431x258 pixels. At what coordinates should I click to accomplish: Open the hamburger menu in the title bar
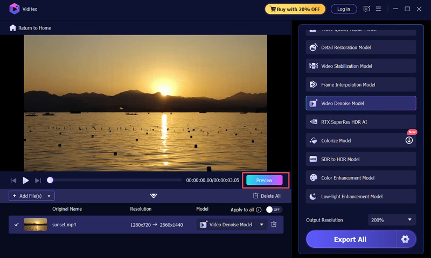tap(379, 9)
